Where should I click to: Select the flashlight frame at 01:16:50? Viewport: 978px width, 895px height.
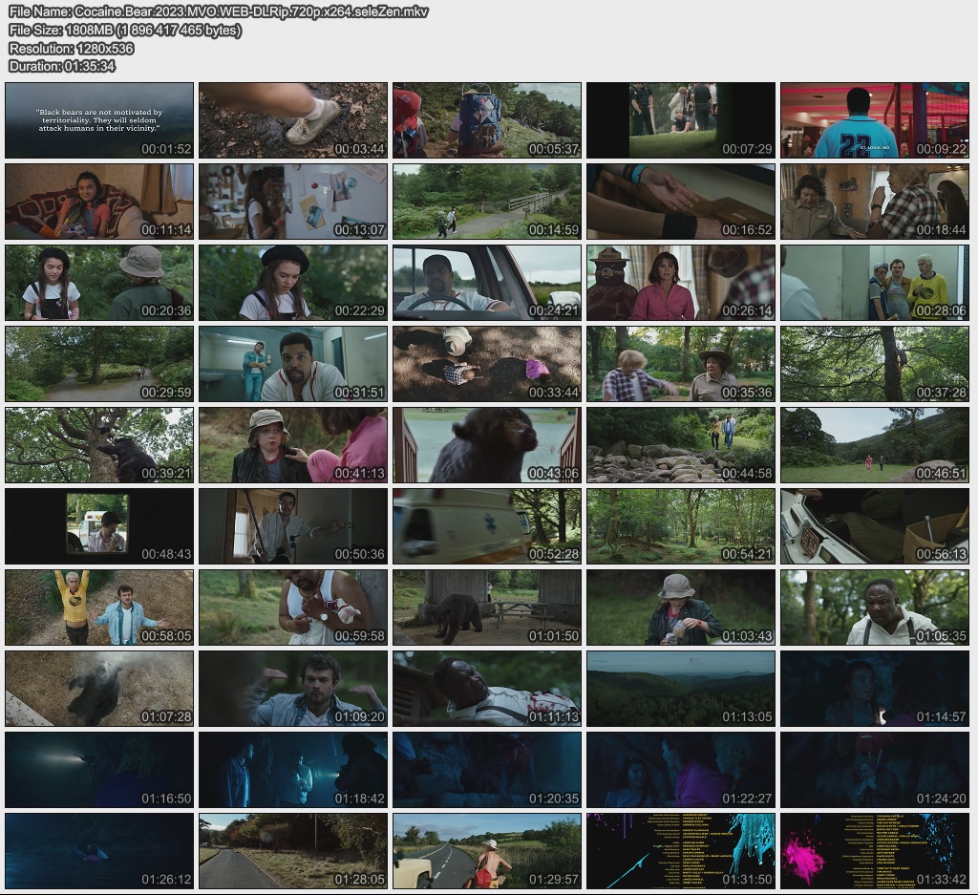(x=99, y=770)
